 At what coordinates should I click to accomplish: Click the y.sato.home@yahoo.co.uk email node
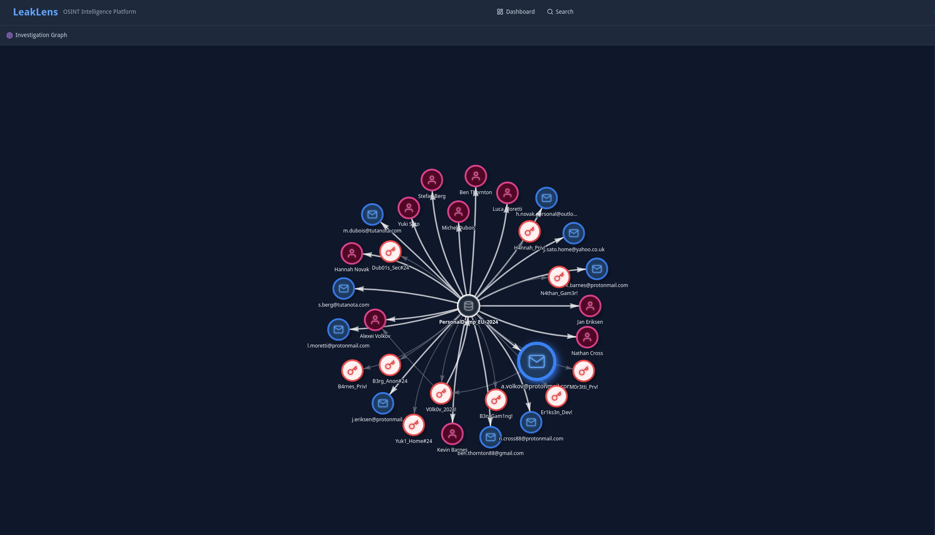574,233
